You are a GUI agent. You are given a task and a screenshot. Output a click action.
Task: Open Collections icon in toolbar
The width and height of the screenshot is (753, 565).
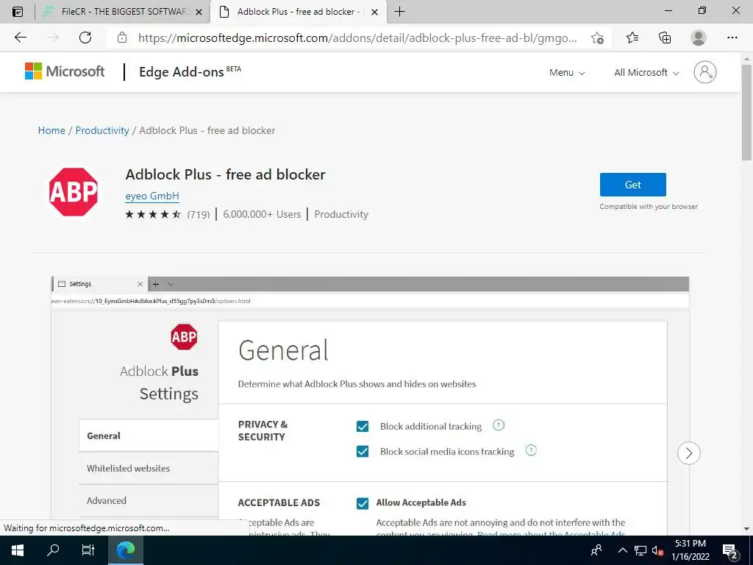665,38
